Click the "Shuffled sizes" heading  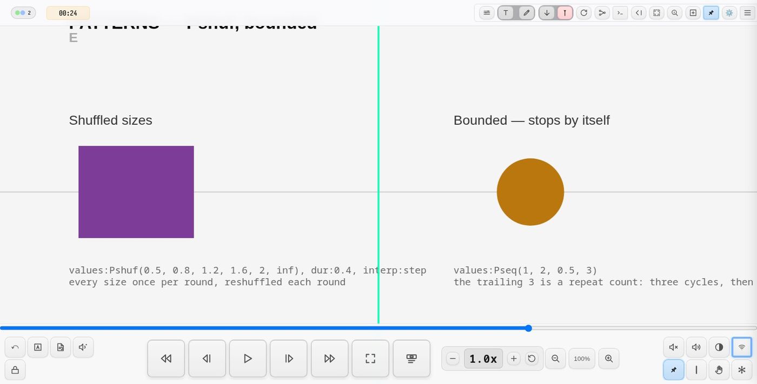(110, 120)
